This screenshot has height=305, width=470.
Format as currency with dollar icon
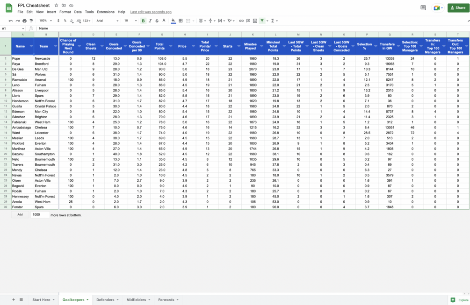58,21
